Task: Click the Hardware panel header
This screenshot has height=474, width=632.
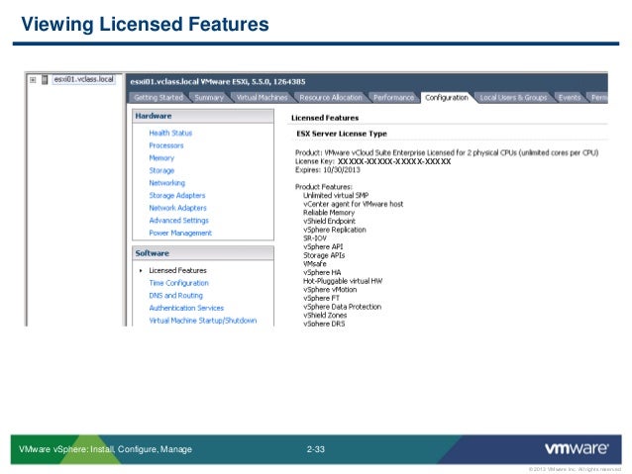Action: point(203,116)
